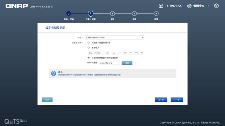Click the QuTS hero 4.5.1.1517 version text

[41, 6]
